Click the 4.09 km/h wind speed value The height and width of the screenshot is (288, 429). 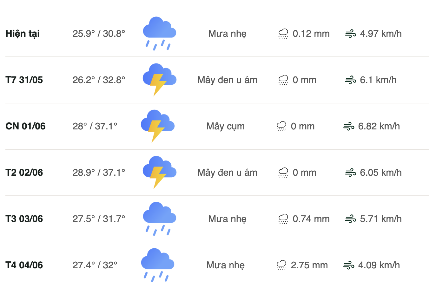[x=379, y=265]
